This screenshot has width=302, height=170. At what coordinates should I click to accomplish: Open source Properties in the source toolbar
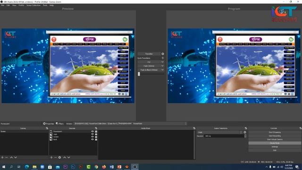(x=49, y=124)
